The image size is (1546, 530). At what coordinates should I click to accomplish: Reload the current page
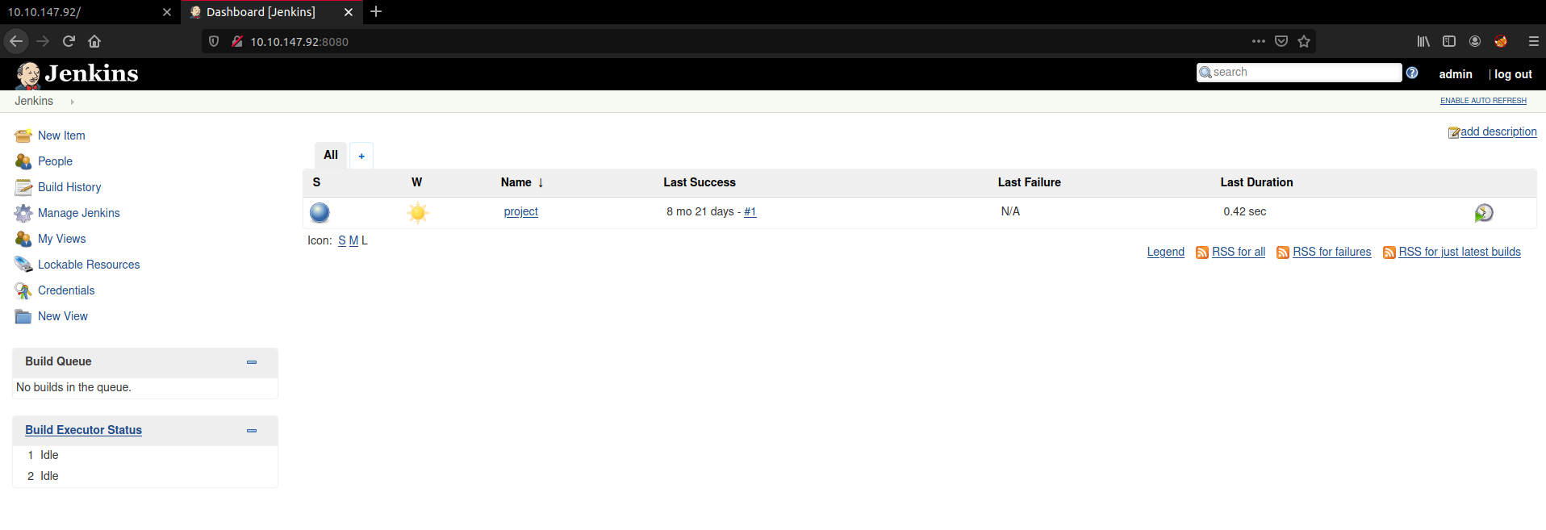click(69, 41)
